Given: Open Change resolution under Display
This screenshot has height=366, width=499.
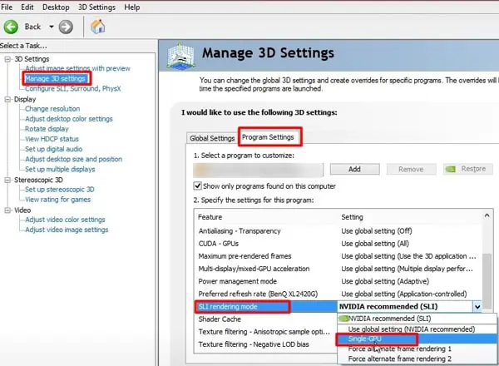Looking at the screenshot, I should pyautogui.click(x=52, y=109).
